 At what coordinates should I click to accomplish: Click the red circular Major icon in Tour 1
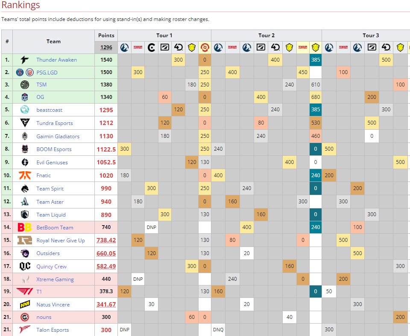coord(205,48)
